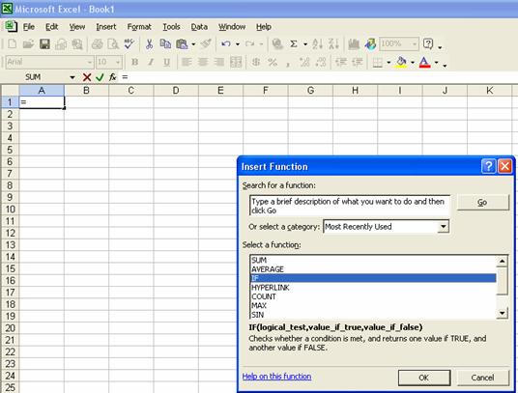Click the Open file icon
The height and width of the screenshot is (393, 518).
click(x=28, y=43)
